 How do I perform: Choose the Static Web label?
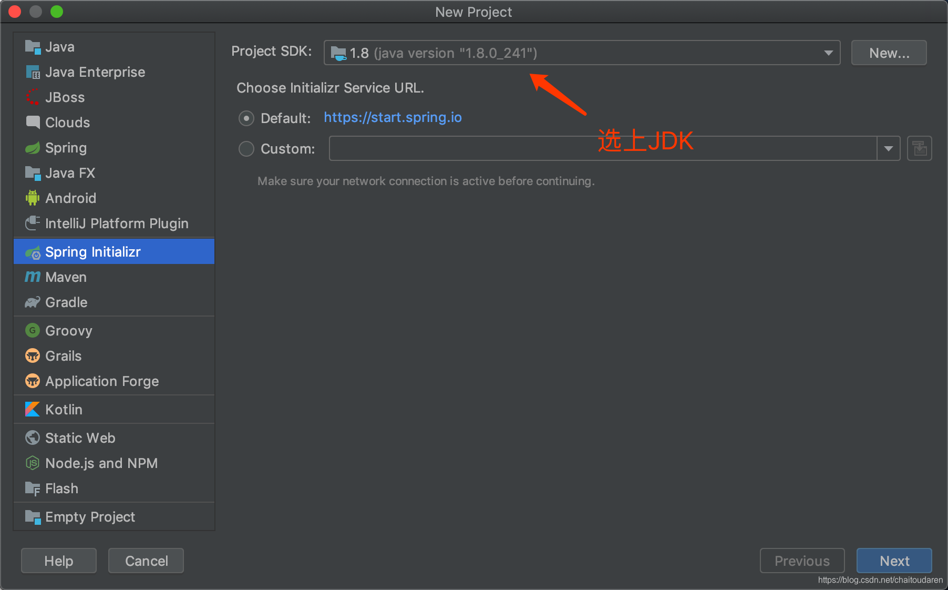tap(80, 438)
